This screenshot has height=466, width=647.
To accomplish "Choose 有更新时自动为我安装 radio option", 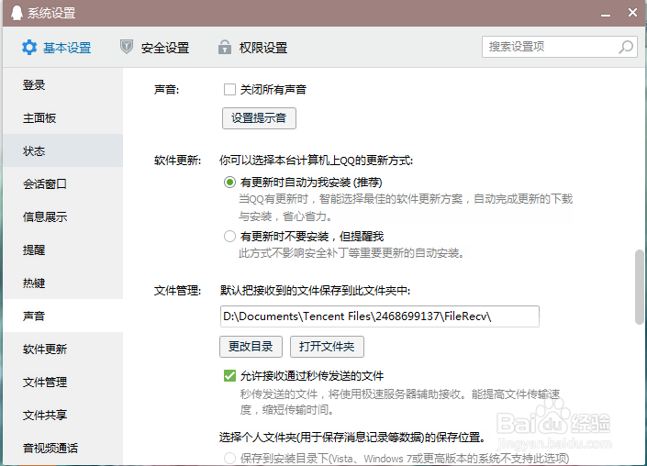I will (229, 183).
